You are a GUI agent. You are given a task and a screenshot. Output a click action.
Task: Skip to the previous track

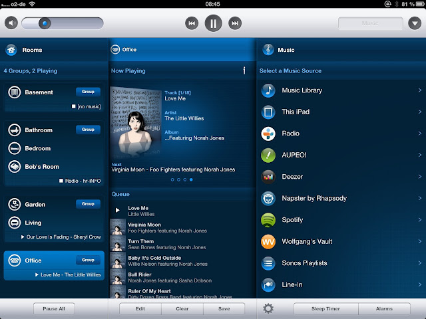click(192, 23)
